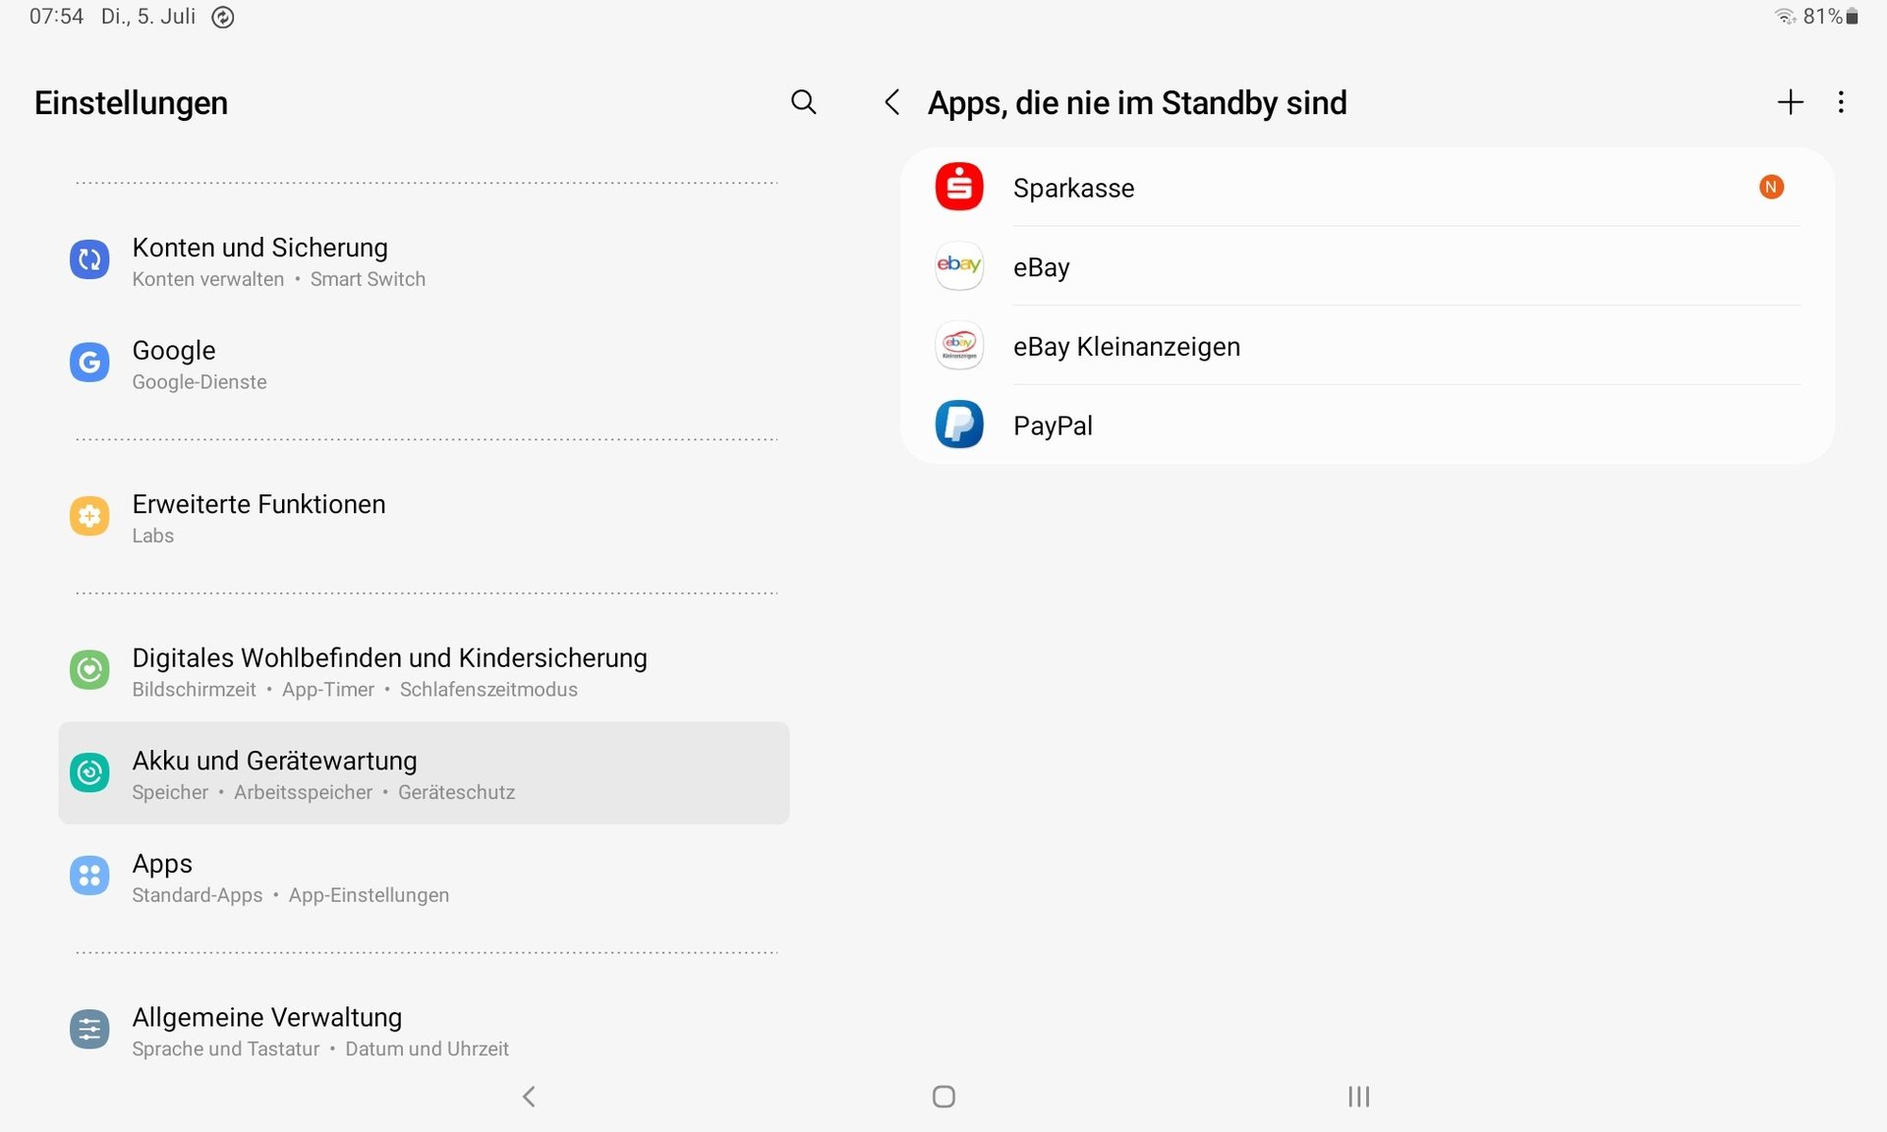Open the settings search magnifier icon

[x=803, y=102]
